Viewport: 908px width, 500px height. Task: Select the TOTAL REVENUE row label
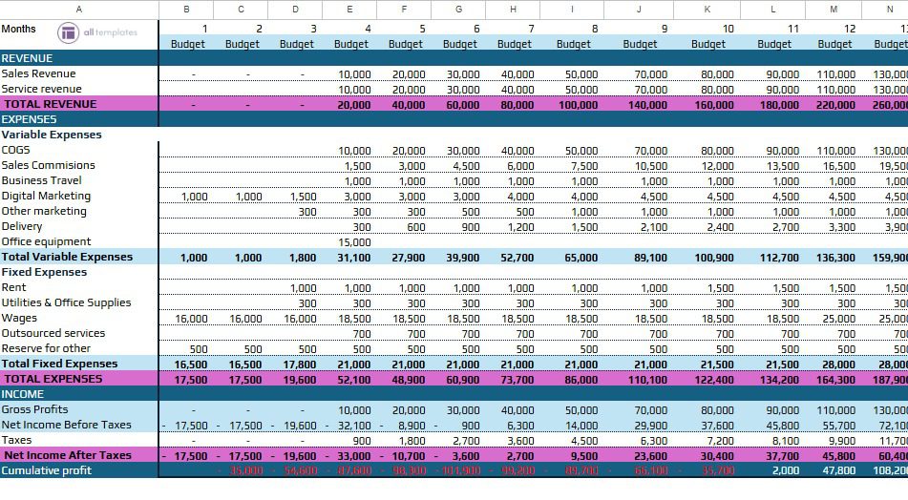pos(50,104)
